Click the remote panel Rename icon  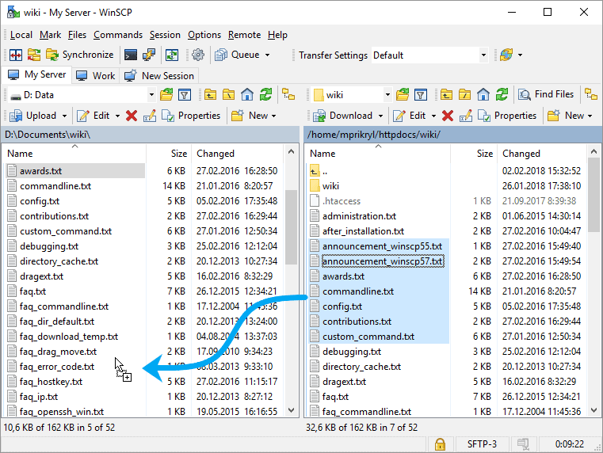click(466, 116)
